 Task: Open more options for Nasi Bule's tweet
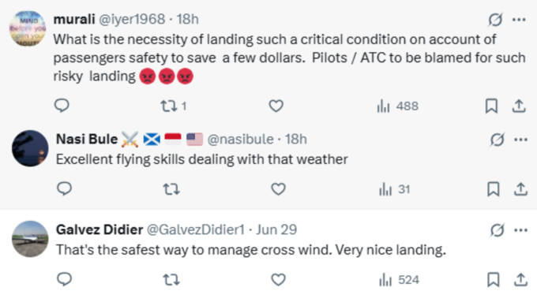point(520,140)
